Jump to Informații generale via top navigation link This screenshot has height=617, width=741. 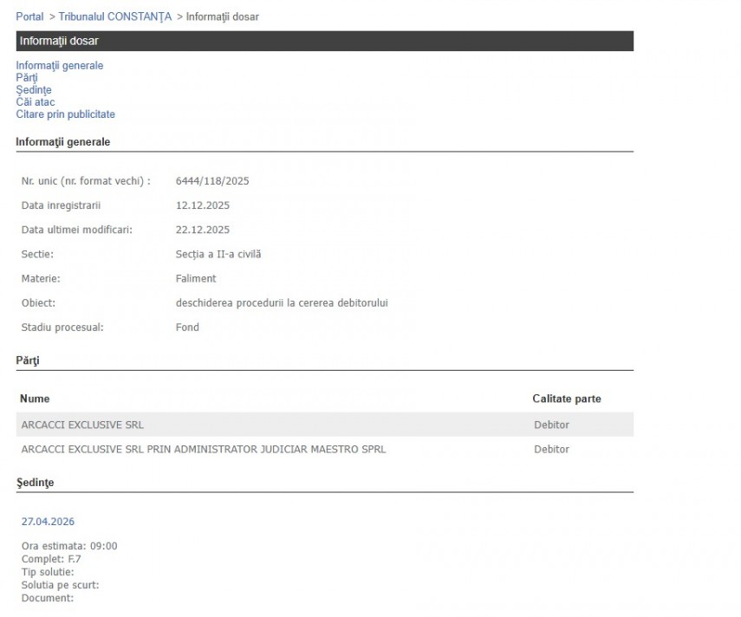(59, 65)
